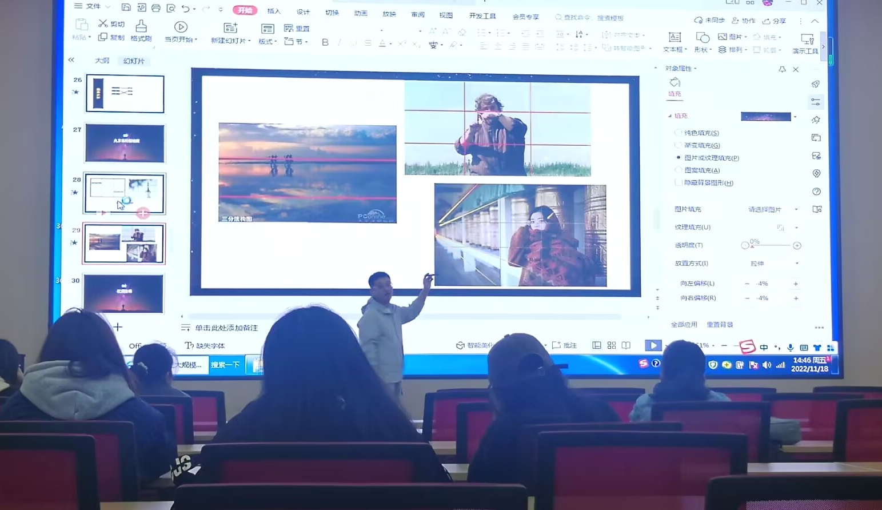Select Gradient fill (渐变填充) radio
Image resolution: width=882 pixels, height=510 pixels.
(679, 145)
